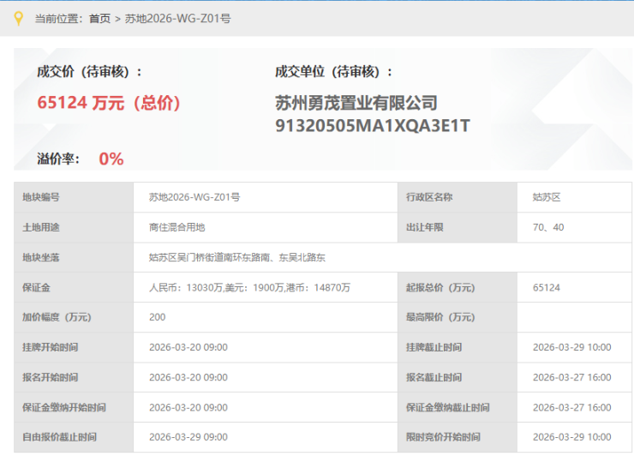This screenshot has width=634, height=462.
Task: Click the 溢价率 label
Action: [58, 159]
